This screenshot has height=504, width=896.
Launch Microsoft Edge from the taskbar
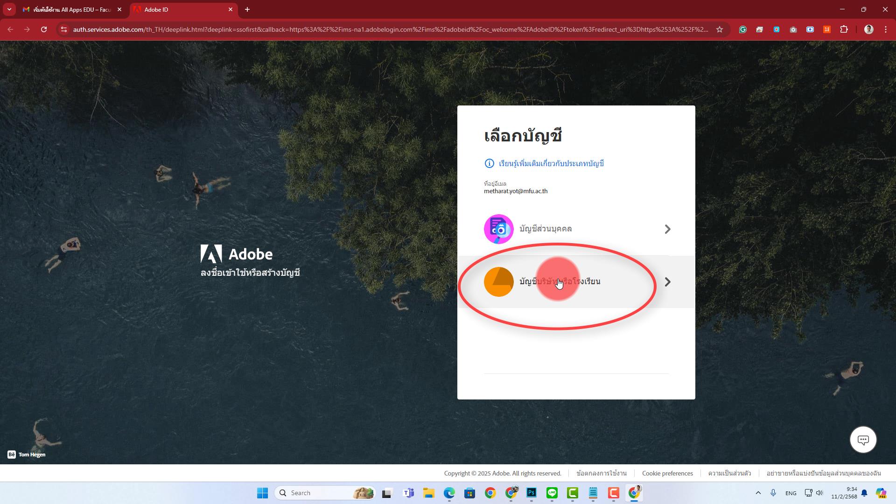449,493
